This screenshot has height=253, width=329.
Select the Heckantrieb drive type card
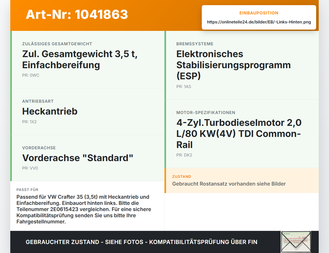[87, 111]
